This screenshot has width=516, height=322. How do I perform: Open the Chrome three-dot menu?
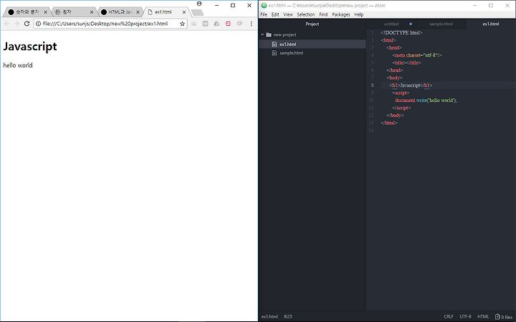coord(251,24)
